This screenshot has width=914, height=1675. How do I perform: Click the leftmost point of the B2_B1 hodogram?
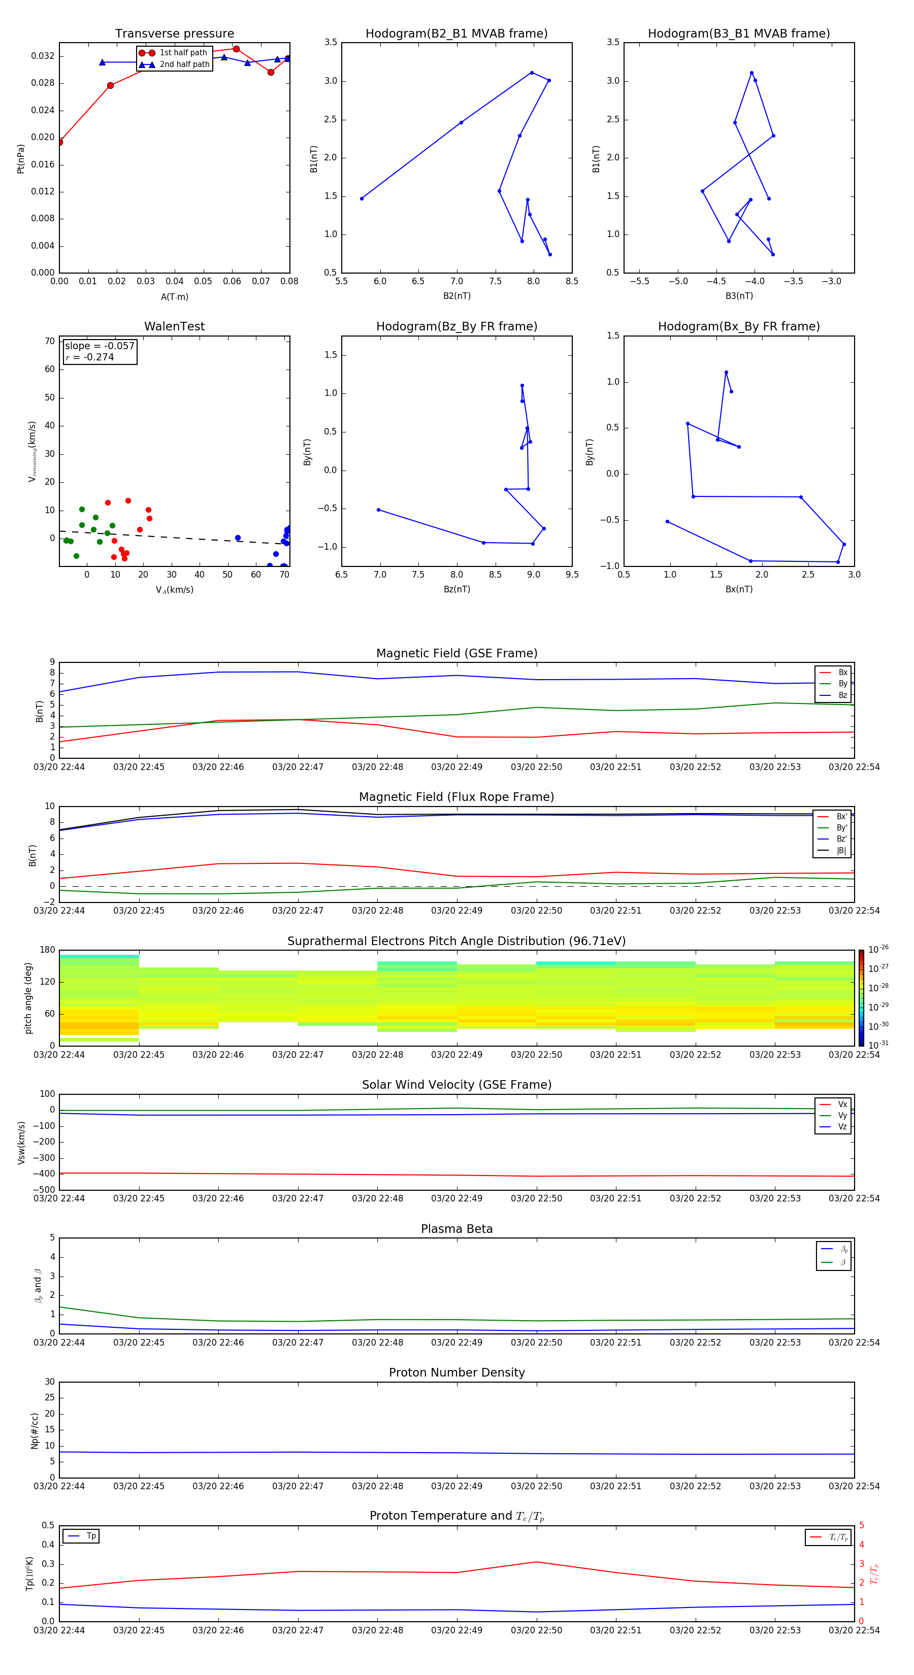coord(362,198)
